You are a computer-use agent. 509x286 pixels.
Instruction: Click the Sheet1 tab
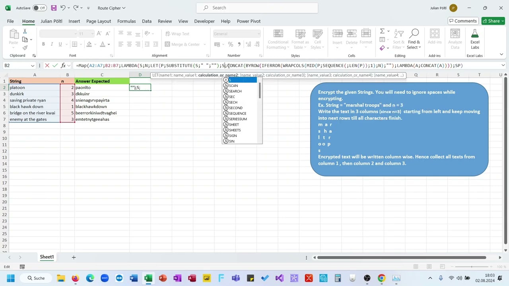click(x=47, y=257)
